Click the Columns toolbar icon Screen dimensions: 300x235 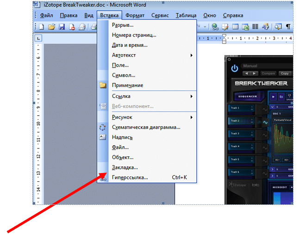255,27
